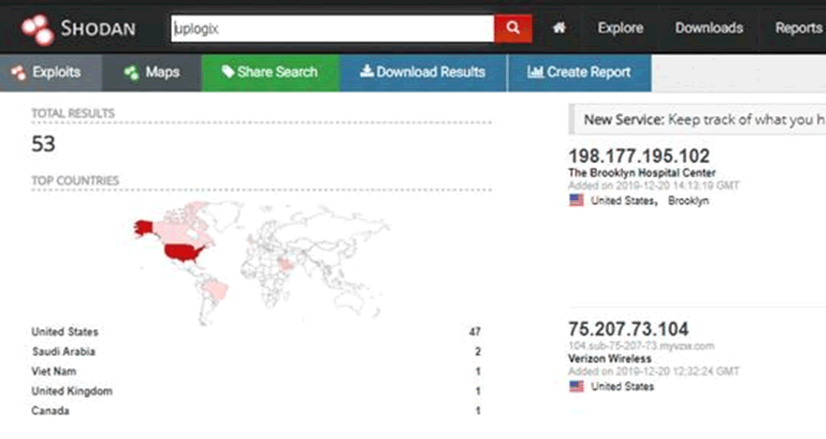Click the Verizon Wireless organization link
Screen dimensions: 826x439
coord(609,359)
